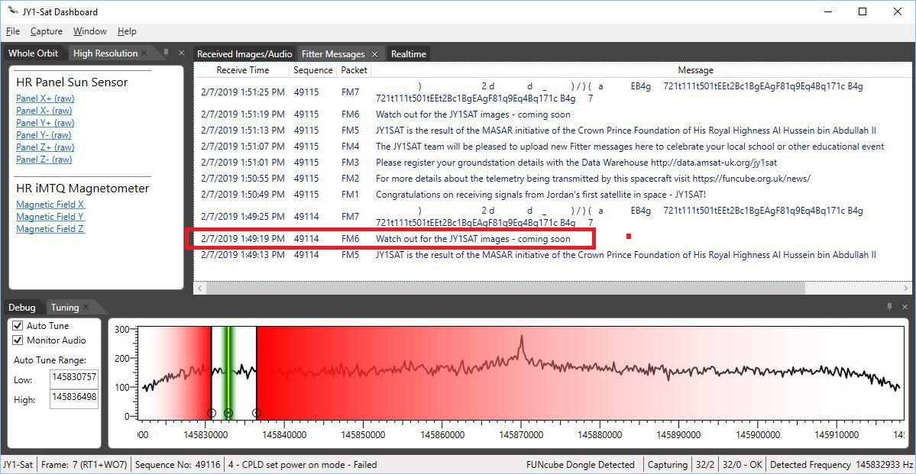916x474 pixels.
Task: Click the 'Sequence No: 49116' status bar entry
Action: [177, 465]
